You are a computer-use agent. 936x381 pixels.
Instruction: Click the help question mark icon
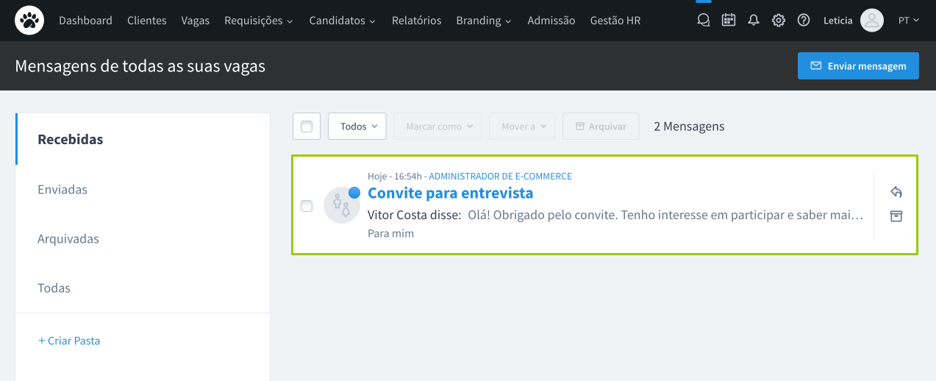click(x=804, y=21)
